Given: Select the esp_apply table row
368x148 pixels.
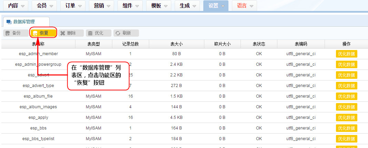Looking at the screenshot, I should 38,118.
